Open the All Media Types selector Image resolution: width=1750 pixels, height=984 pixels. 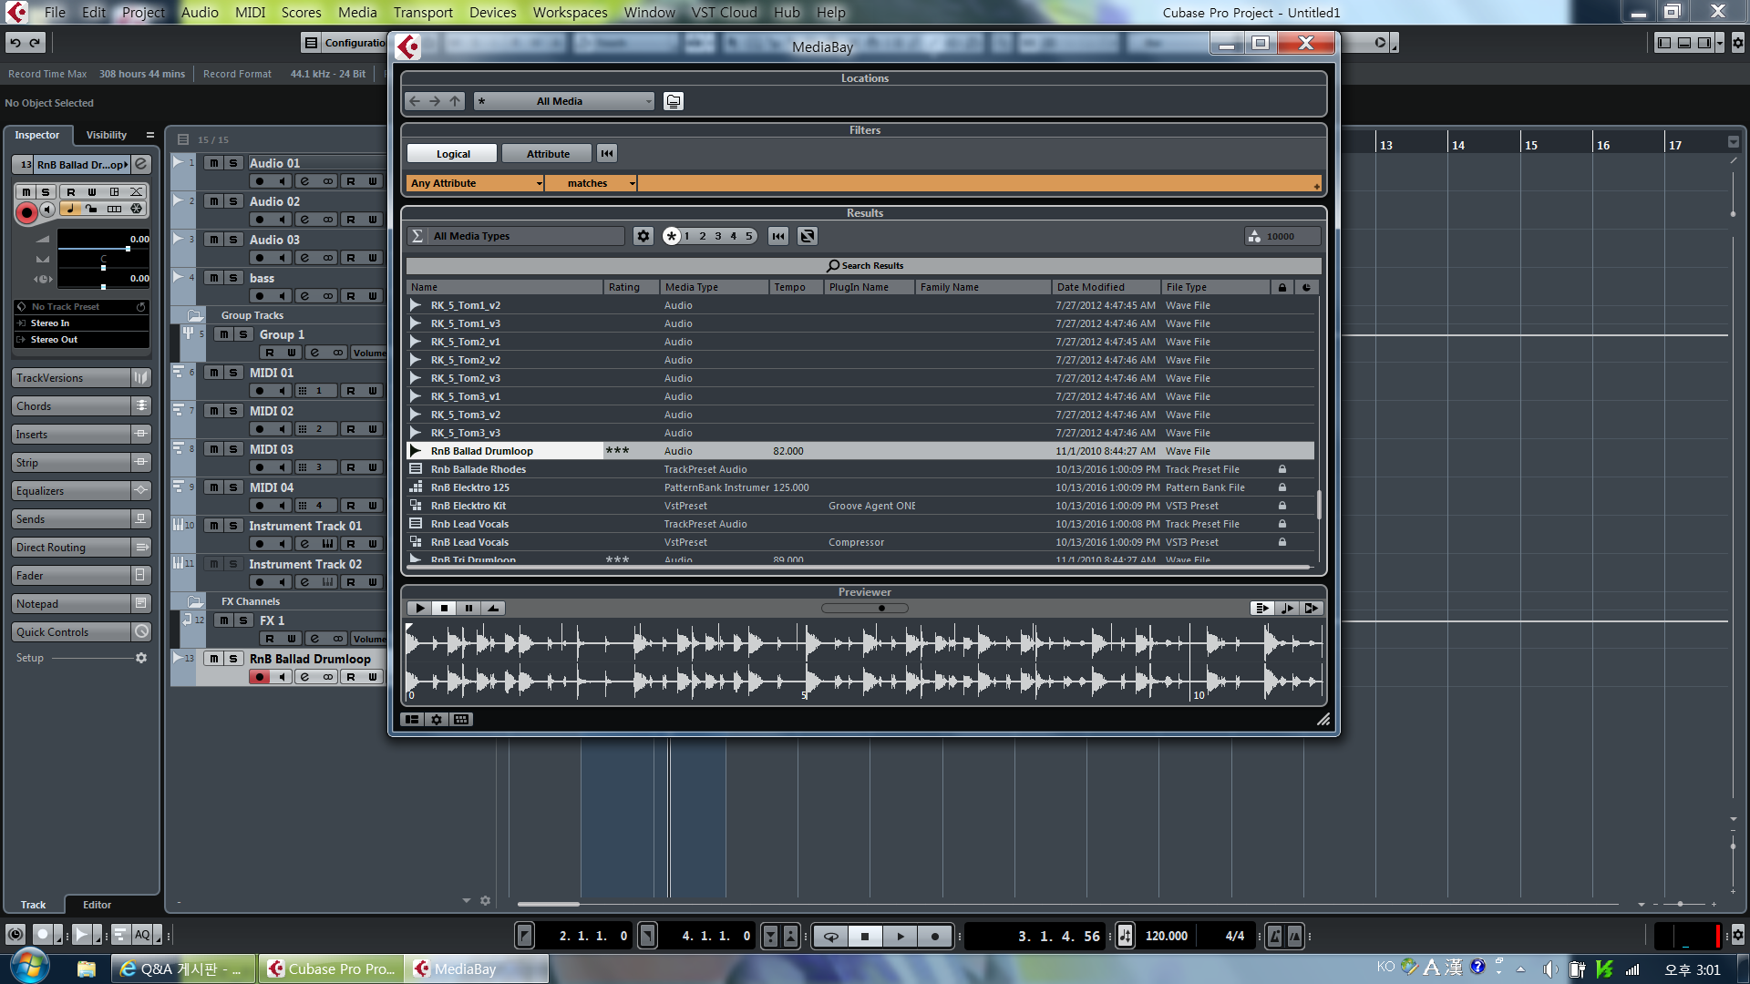click(515, 236)
